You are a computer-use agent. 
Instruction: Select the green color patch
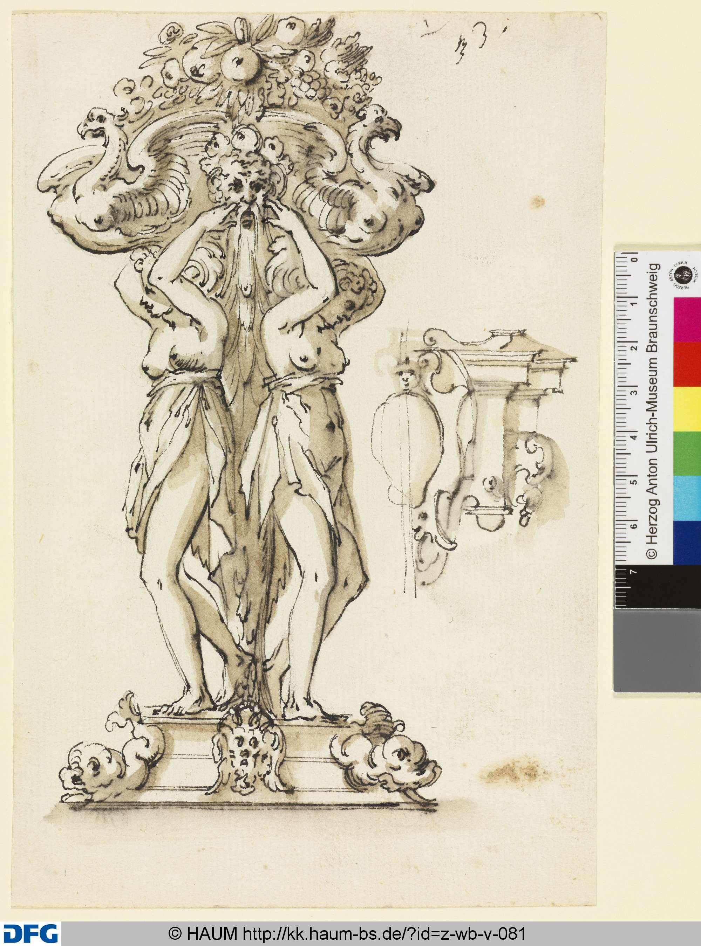(x=687, y=454)
